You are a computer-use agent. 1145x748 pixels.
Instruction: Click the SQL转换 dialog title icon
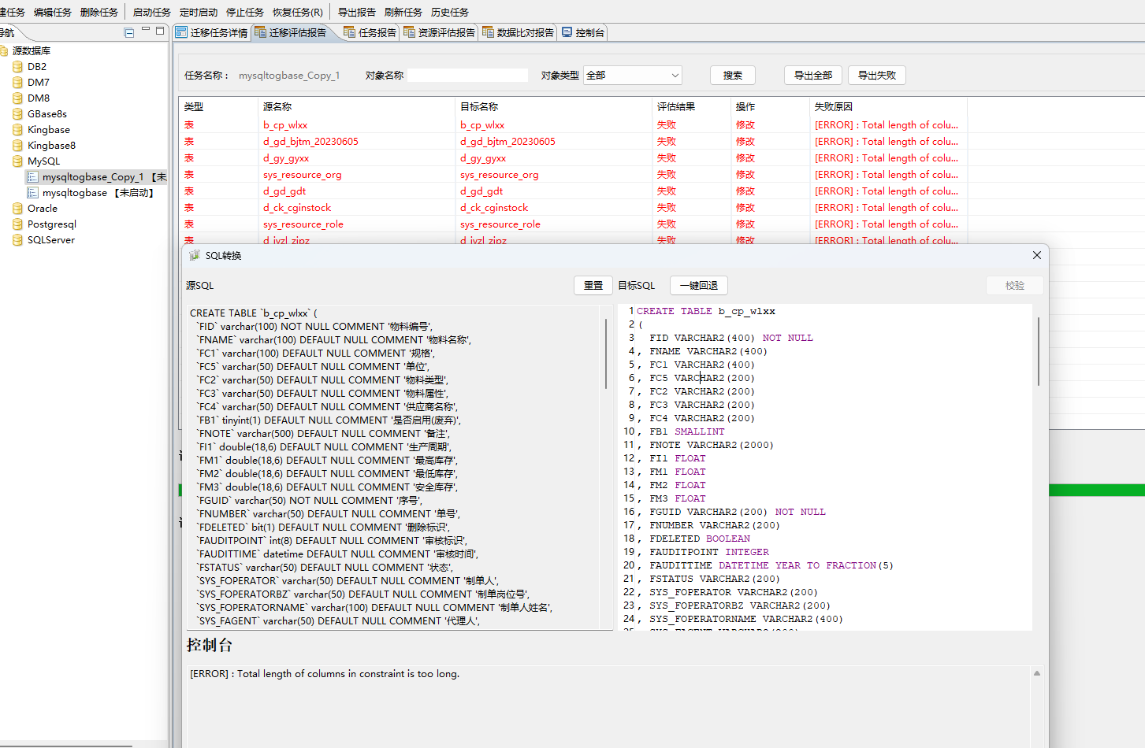(x=195, y=255)
